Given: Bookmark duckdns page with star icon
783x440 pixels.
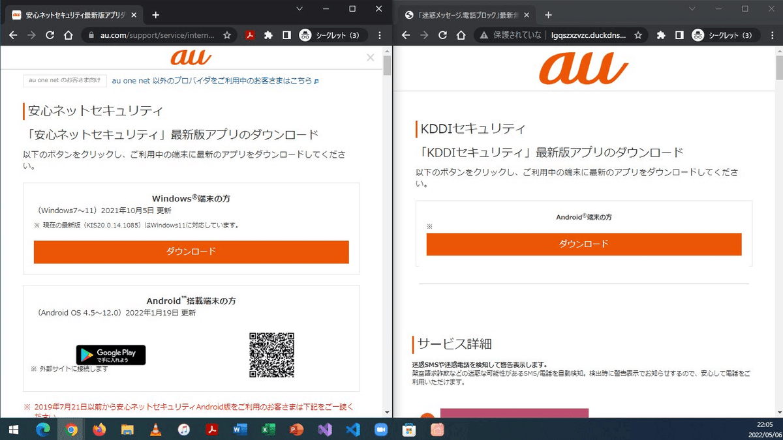Looking at the screenshot, I should [638, 35].
